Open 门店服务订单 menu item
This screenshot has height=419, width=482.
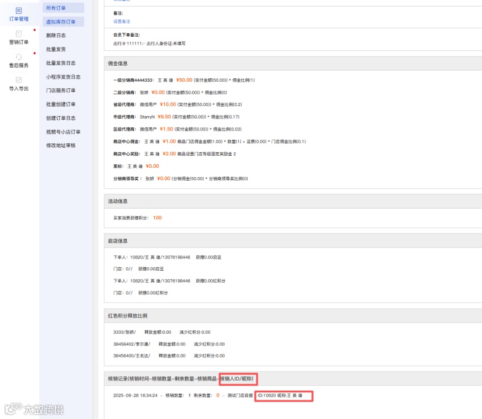click(61, 90)
